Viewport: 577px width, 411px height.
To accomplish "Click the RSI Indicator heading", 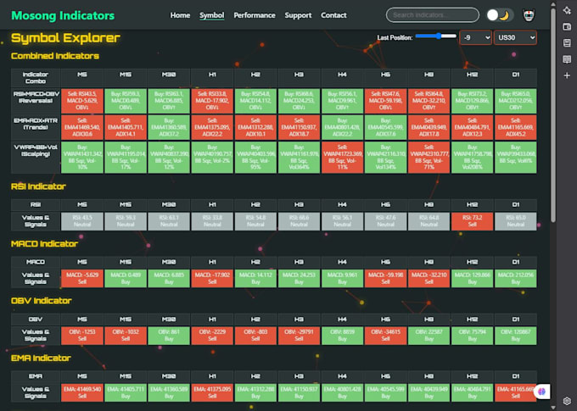I will 38,186.
